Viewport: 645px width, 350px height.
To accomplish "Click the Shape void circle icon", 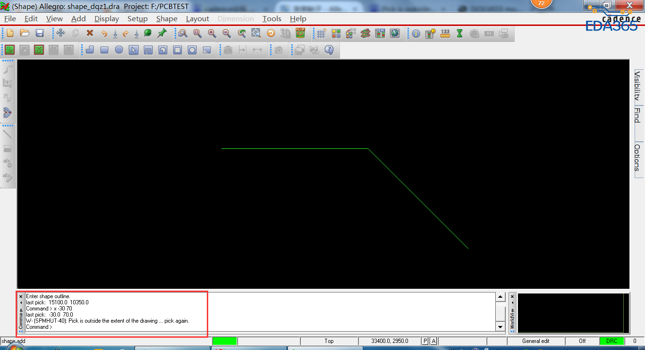I will (x=192, y=49).
